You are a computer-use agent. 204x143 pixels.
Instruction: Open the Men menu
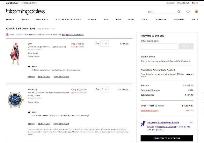click(106, 19)
